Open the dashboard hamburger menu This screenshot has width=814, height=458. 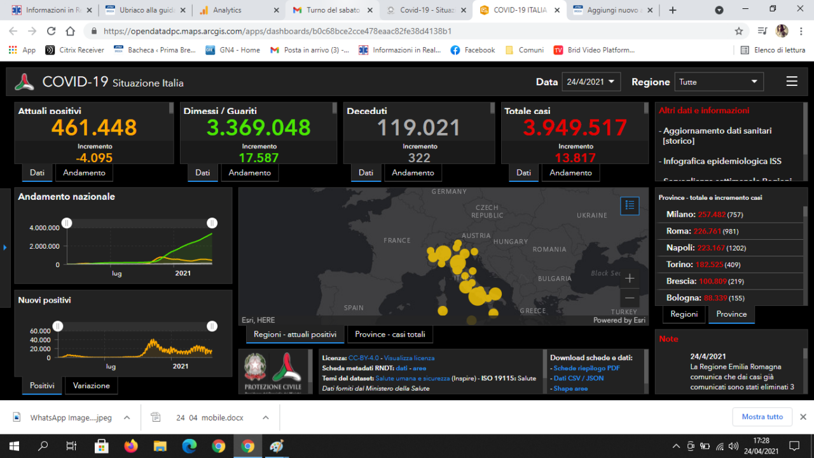[792, 81]
